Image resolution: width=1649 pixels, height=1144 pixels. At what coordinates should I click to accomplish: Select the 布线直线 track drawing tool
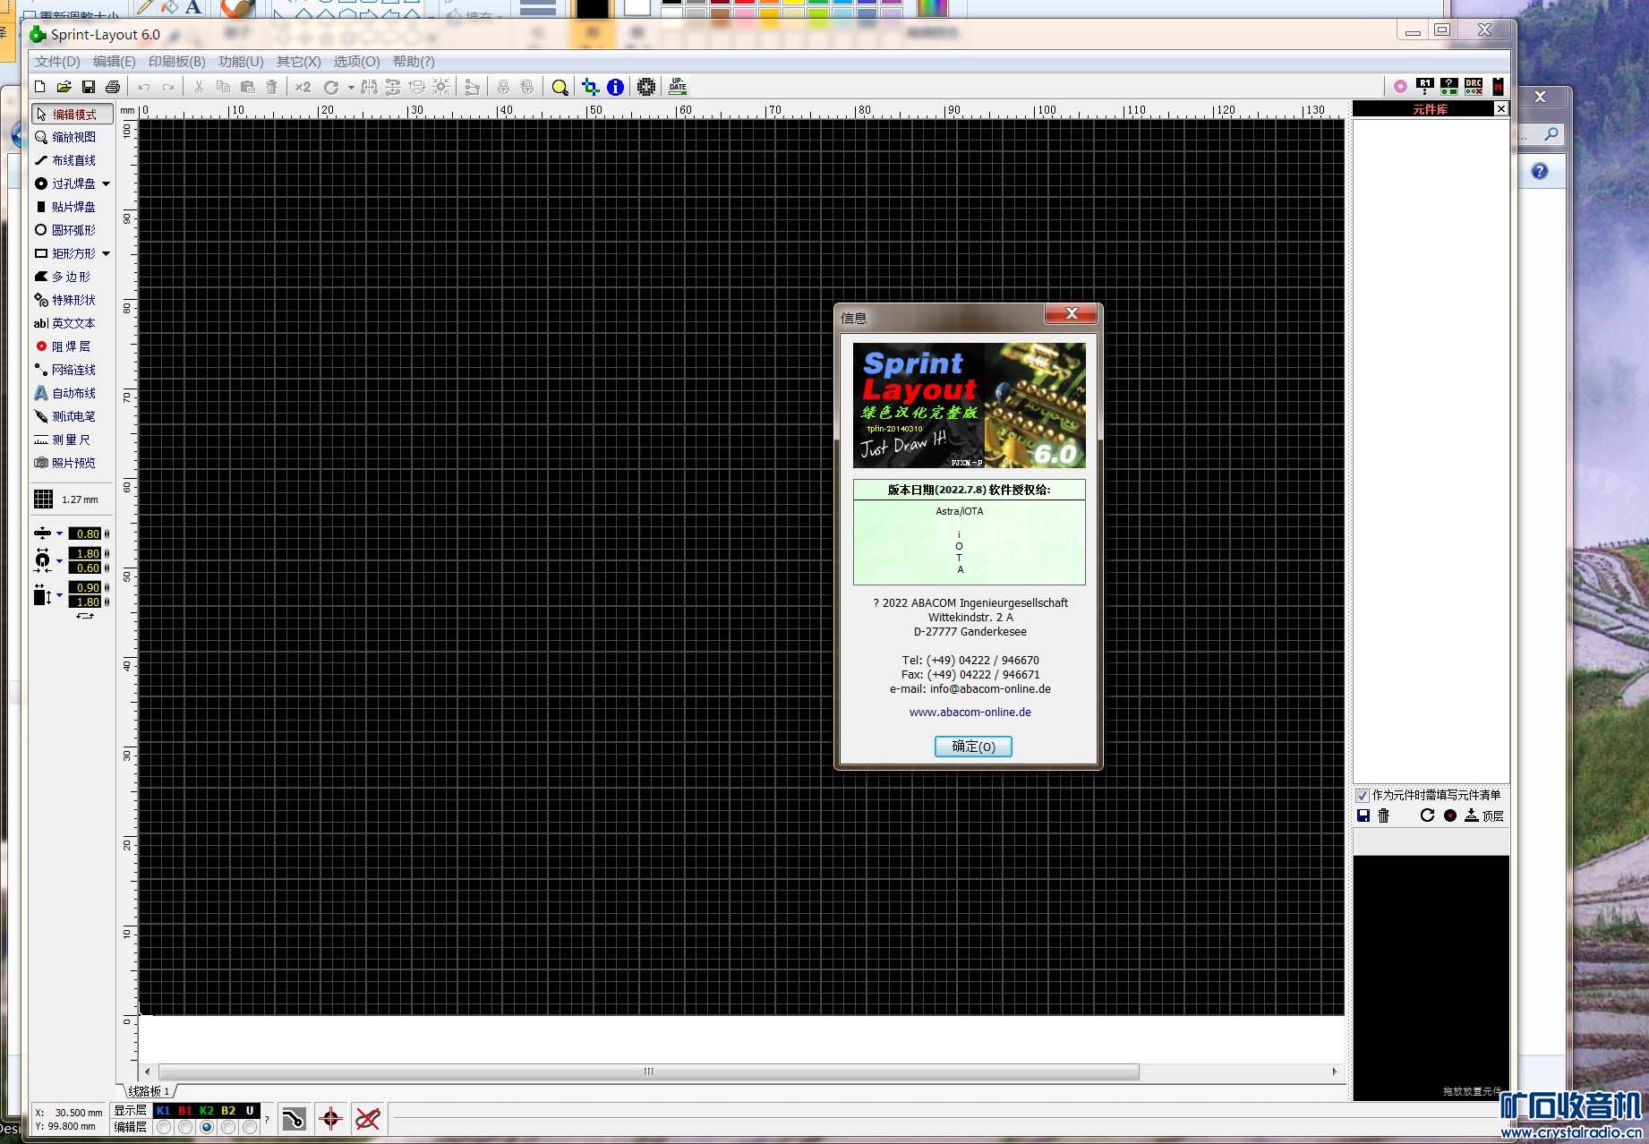pyautogui.click(x=73, y=160)
